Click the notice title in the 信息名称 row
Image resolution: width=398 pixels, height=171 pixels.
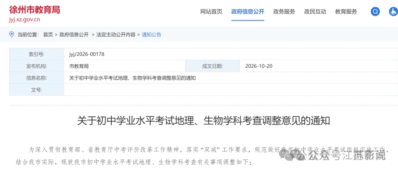click(x=133, y=78)
